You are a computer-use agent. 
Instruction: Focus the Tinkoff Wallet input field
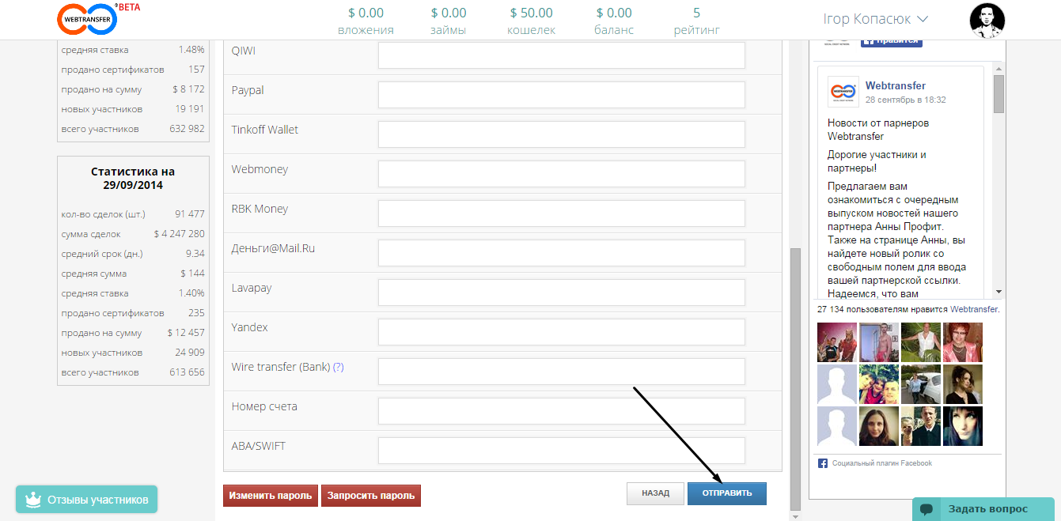pyautogui.click(x=562, y=134)
